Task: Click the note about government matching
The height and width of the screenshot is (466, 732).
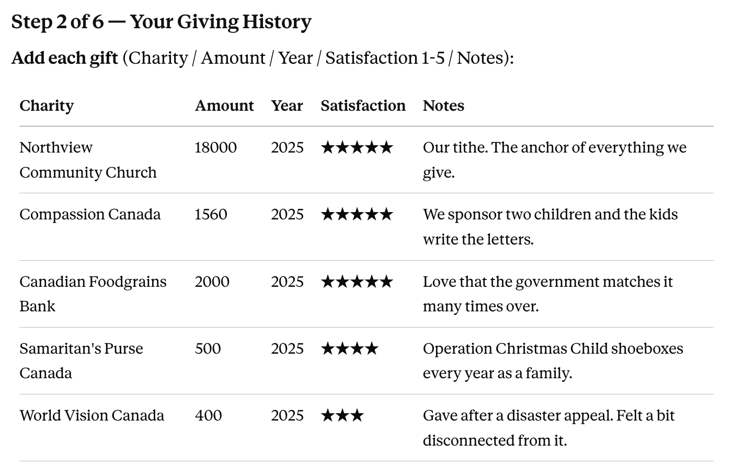Action: point(548,294)
